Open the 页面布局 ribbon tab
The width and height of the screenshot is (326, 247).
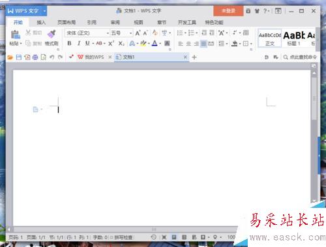coord(67,22)
